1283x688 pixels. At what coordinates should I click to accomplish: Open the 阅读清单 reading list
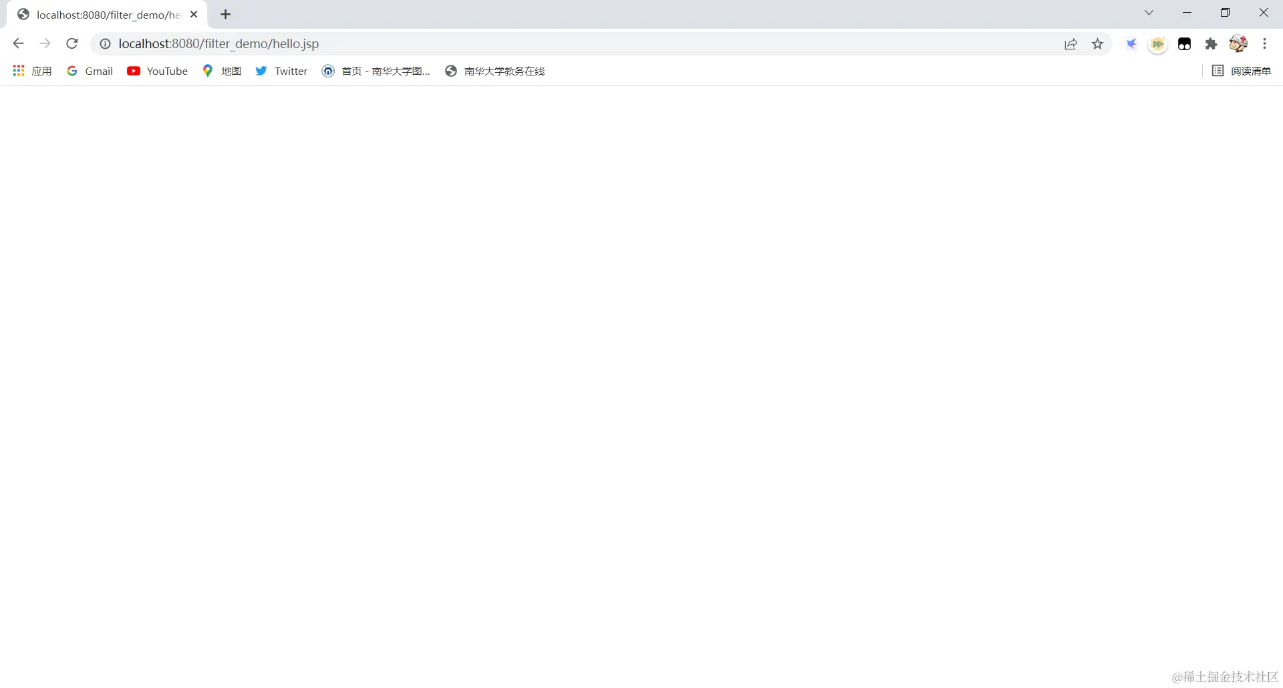pyautogui.click(x=1242, y=71)
